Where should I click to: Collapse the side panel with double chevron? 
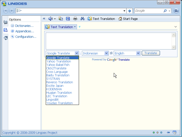[44, 19]
